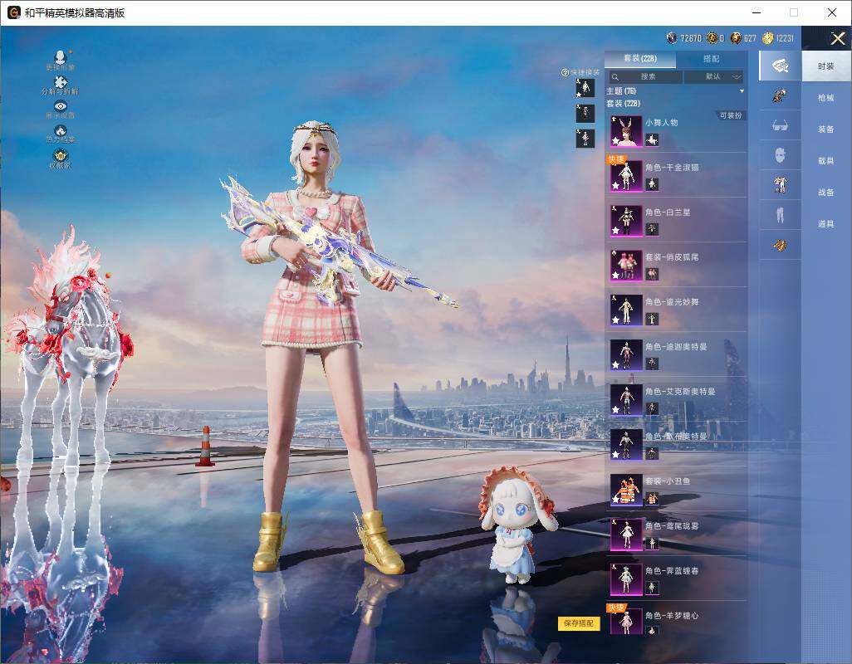Open 分解与拆解 puzzle icon

pyautogui.click(x=61, y=82)
